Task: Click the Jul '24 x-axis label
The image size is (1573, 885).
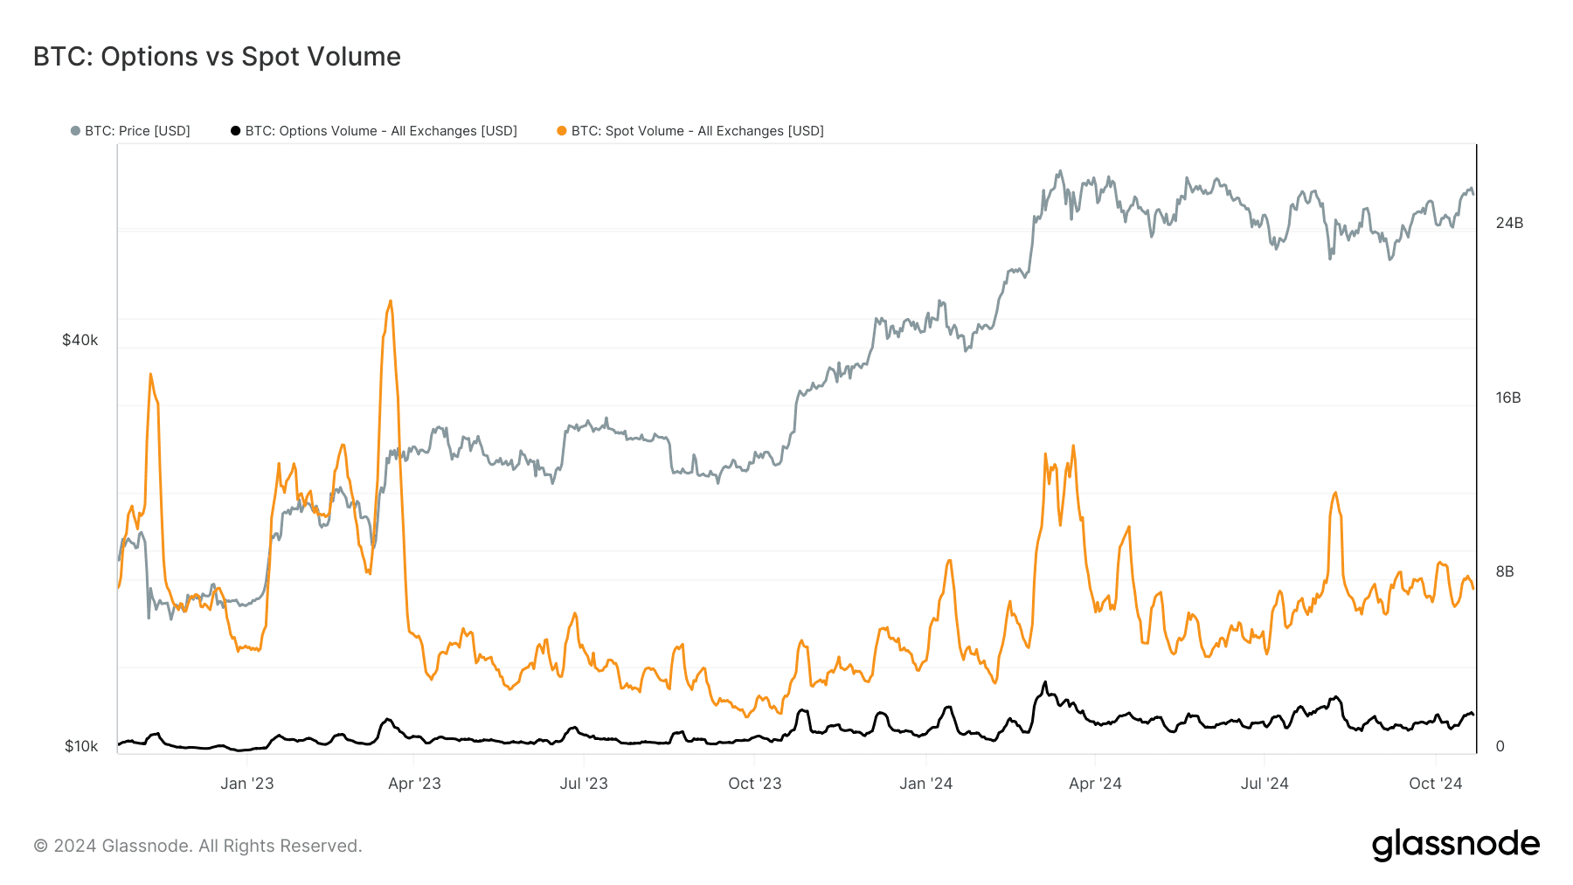Action: (x=1265, y=784)
